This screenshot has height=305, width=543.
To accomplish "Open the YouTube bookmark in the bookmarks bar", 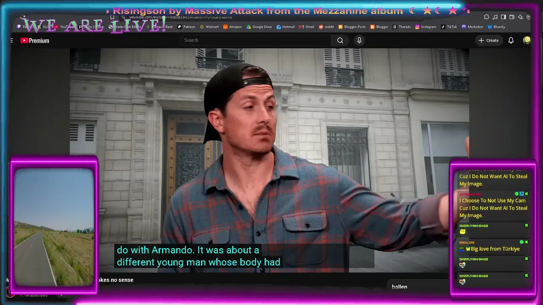I will click(x=64, y=27).
